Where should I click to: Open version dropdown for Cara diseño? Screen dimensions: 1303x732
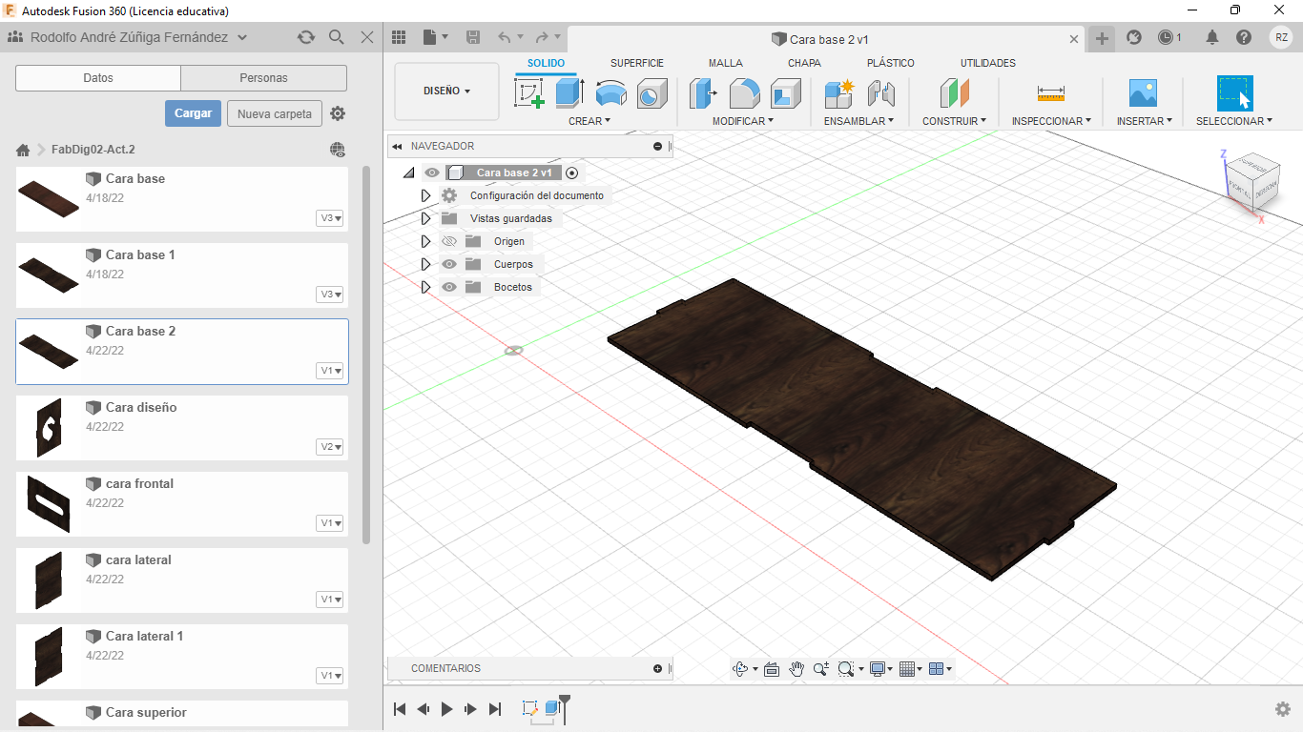click(x=330, y=447)
